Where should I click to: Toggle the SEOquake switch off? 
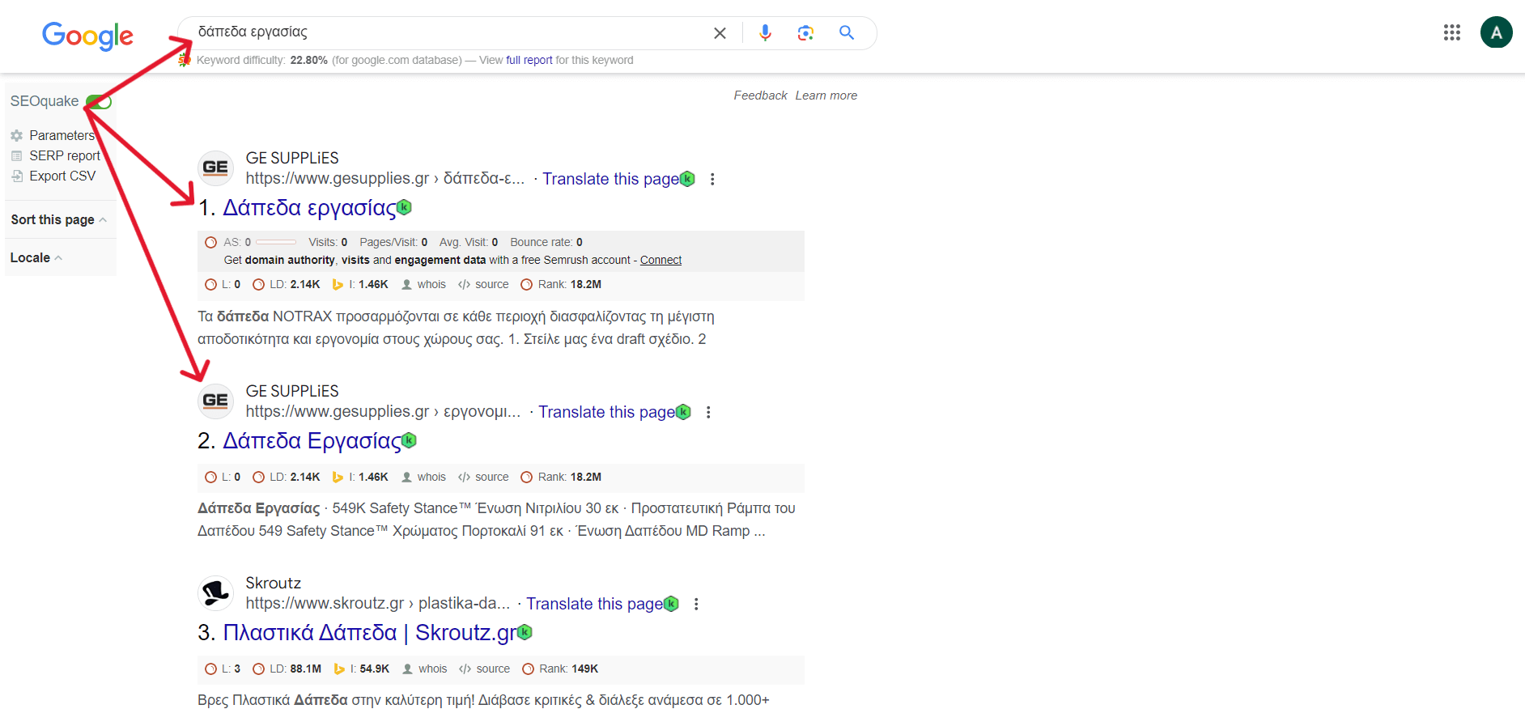(99, 101)
